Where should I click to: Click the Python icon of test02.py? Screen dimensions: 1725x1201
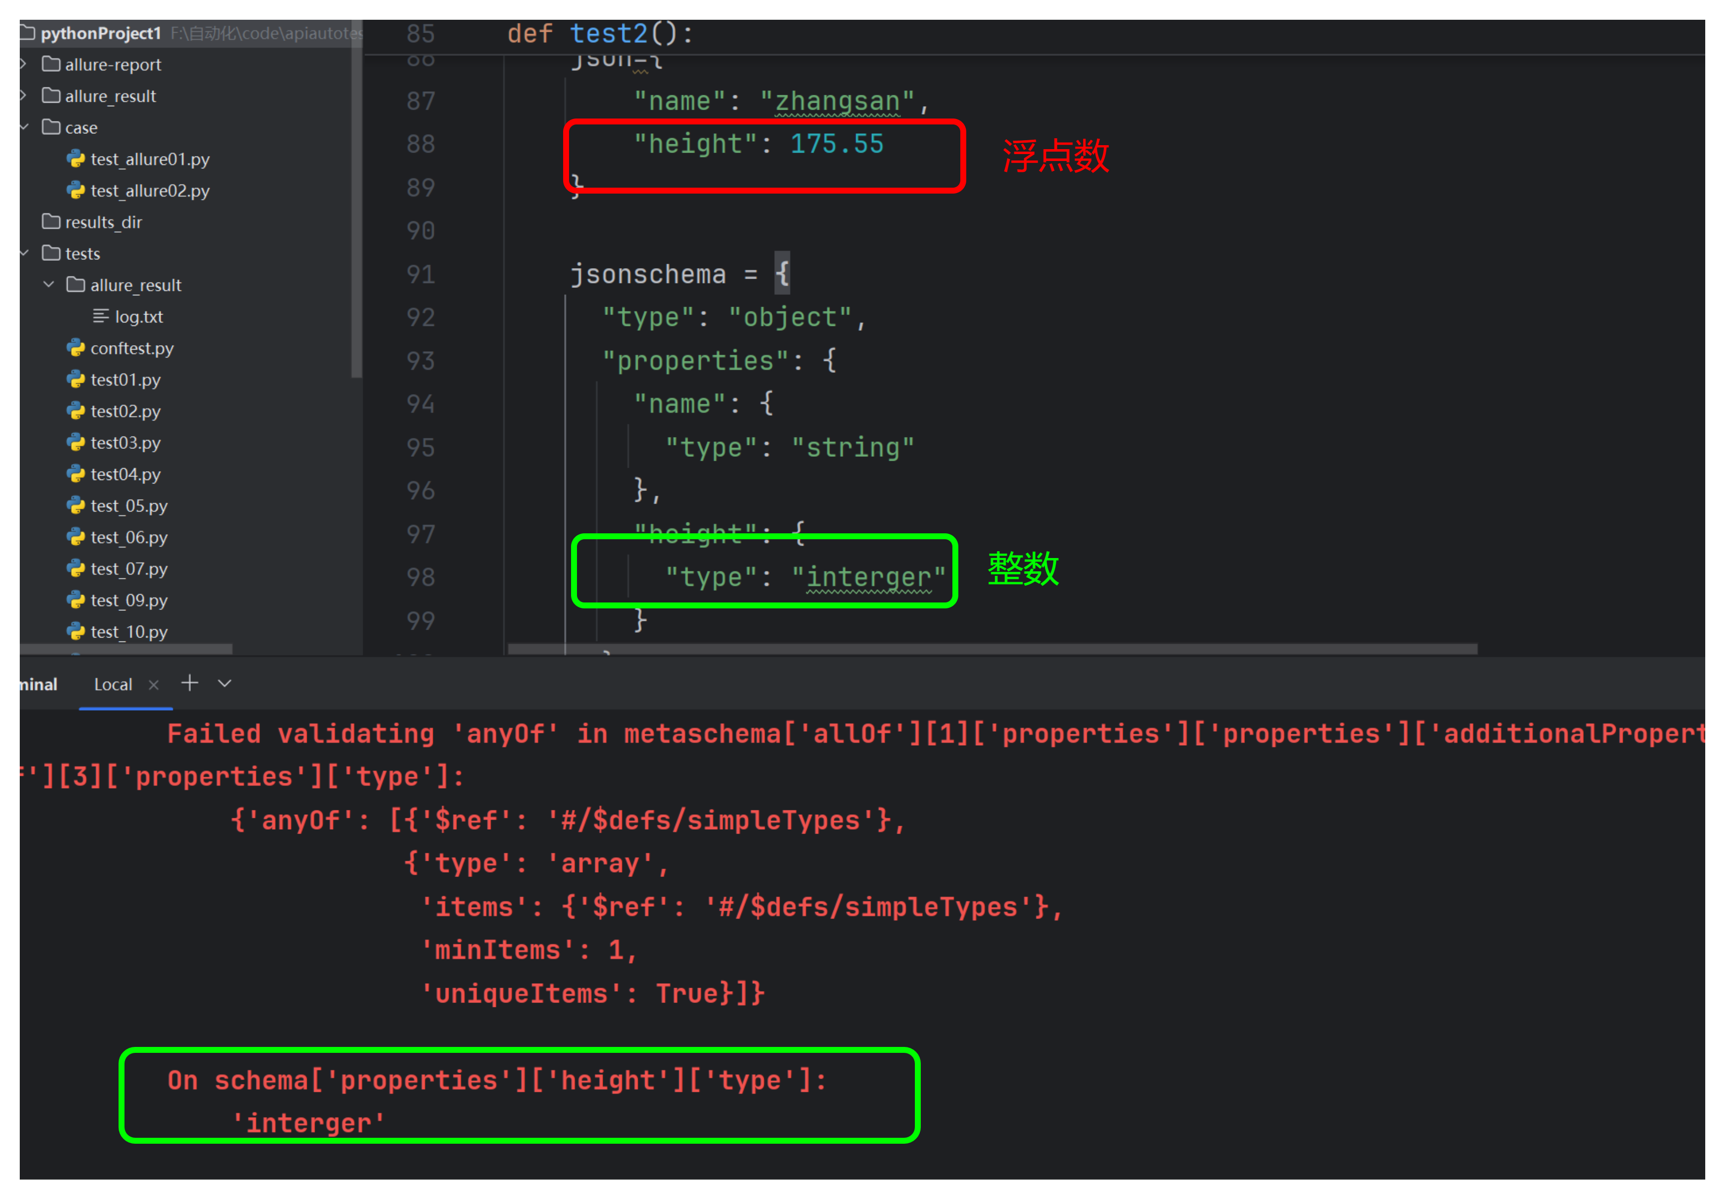76,411
